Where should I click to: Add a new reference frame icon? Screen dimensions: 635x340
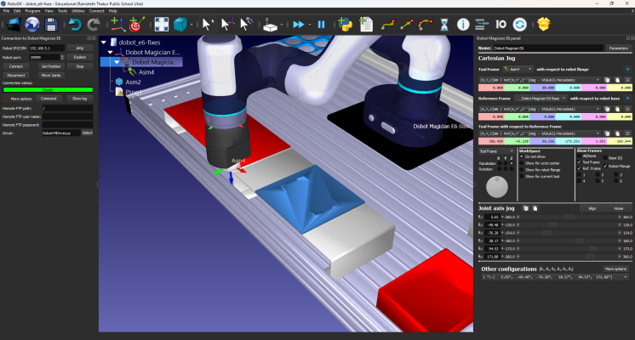[x=117, y=25]
